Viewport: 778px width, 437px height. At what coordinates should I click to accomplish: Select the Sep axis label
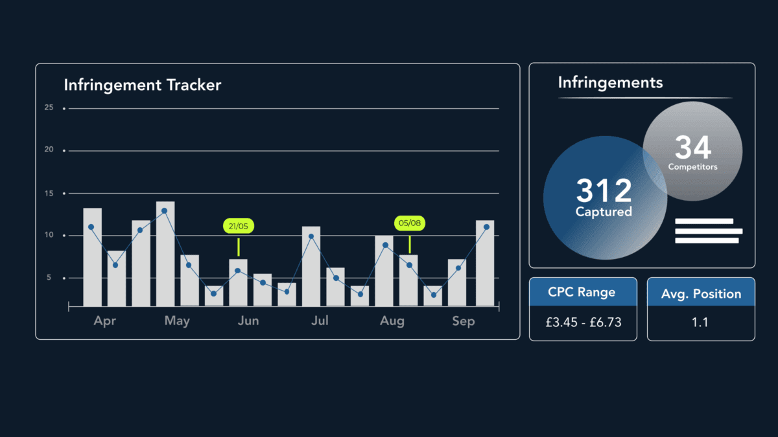pos(464,321)
